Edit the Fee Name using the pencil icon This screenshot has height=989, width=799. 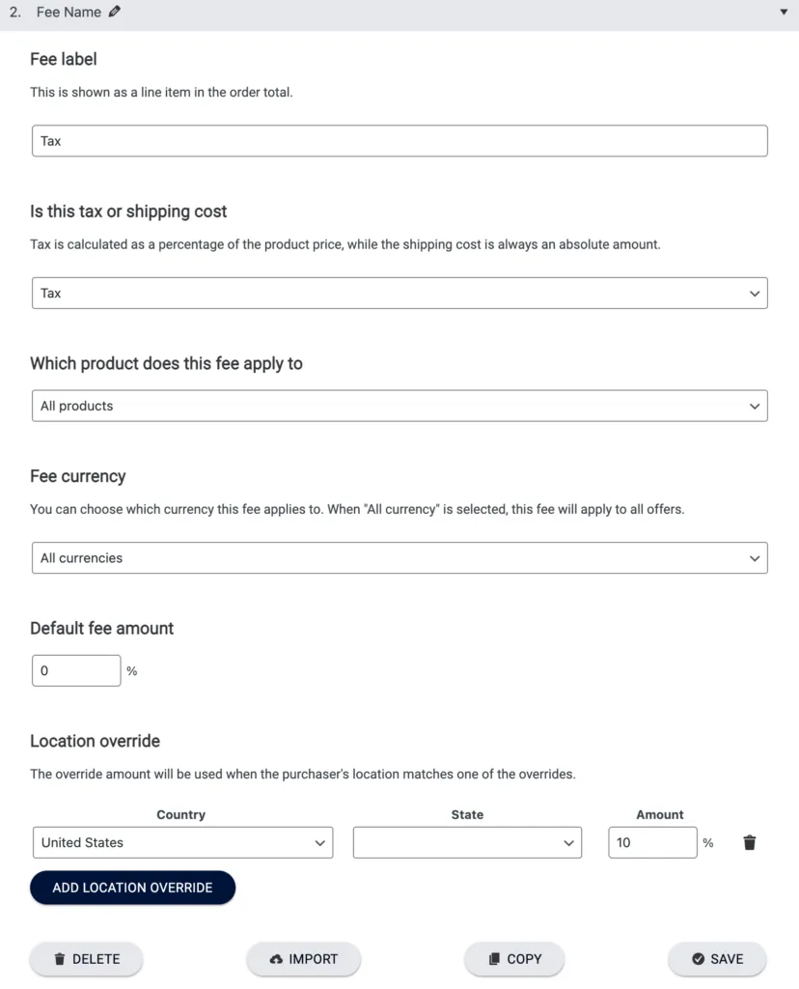tap(116, 12)
